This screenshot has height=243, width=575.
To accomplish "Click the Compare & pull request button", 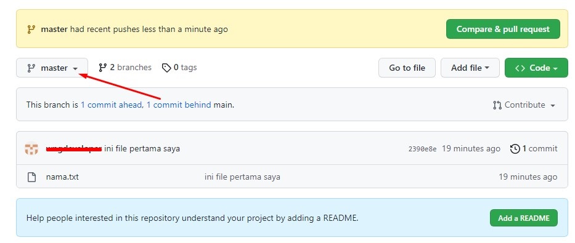I will (503, 29).
